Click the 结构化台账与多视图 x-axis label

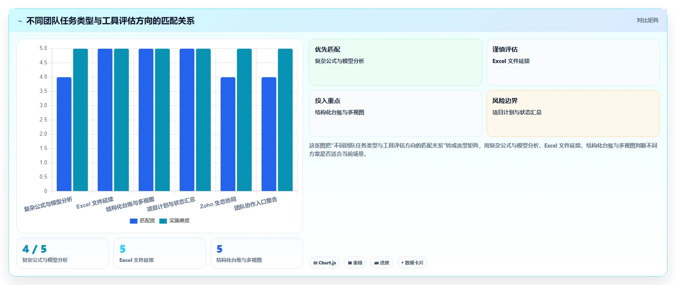[130, 204]
